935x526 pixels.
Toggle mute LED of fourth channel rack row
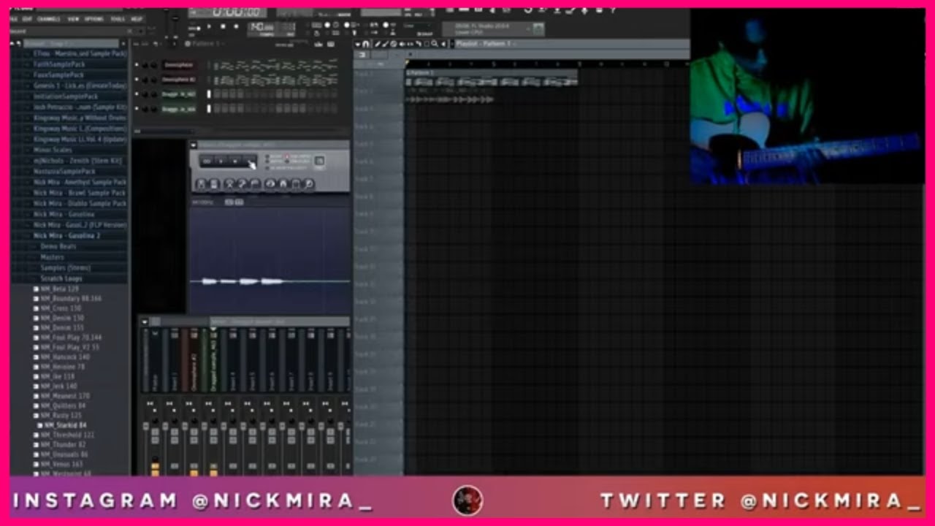(x=137, y=109)
